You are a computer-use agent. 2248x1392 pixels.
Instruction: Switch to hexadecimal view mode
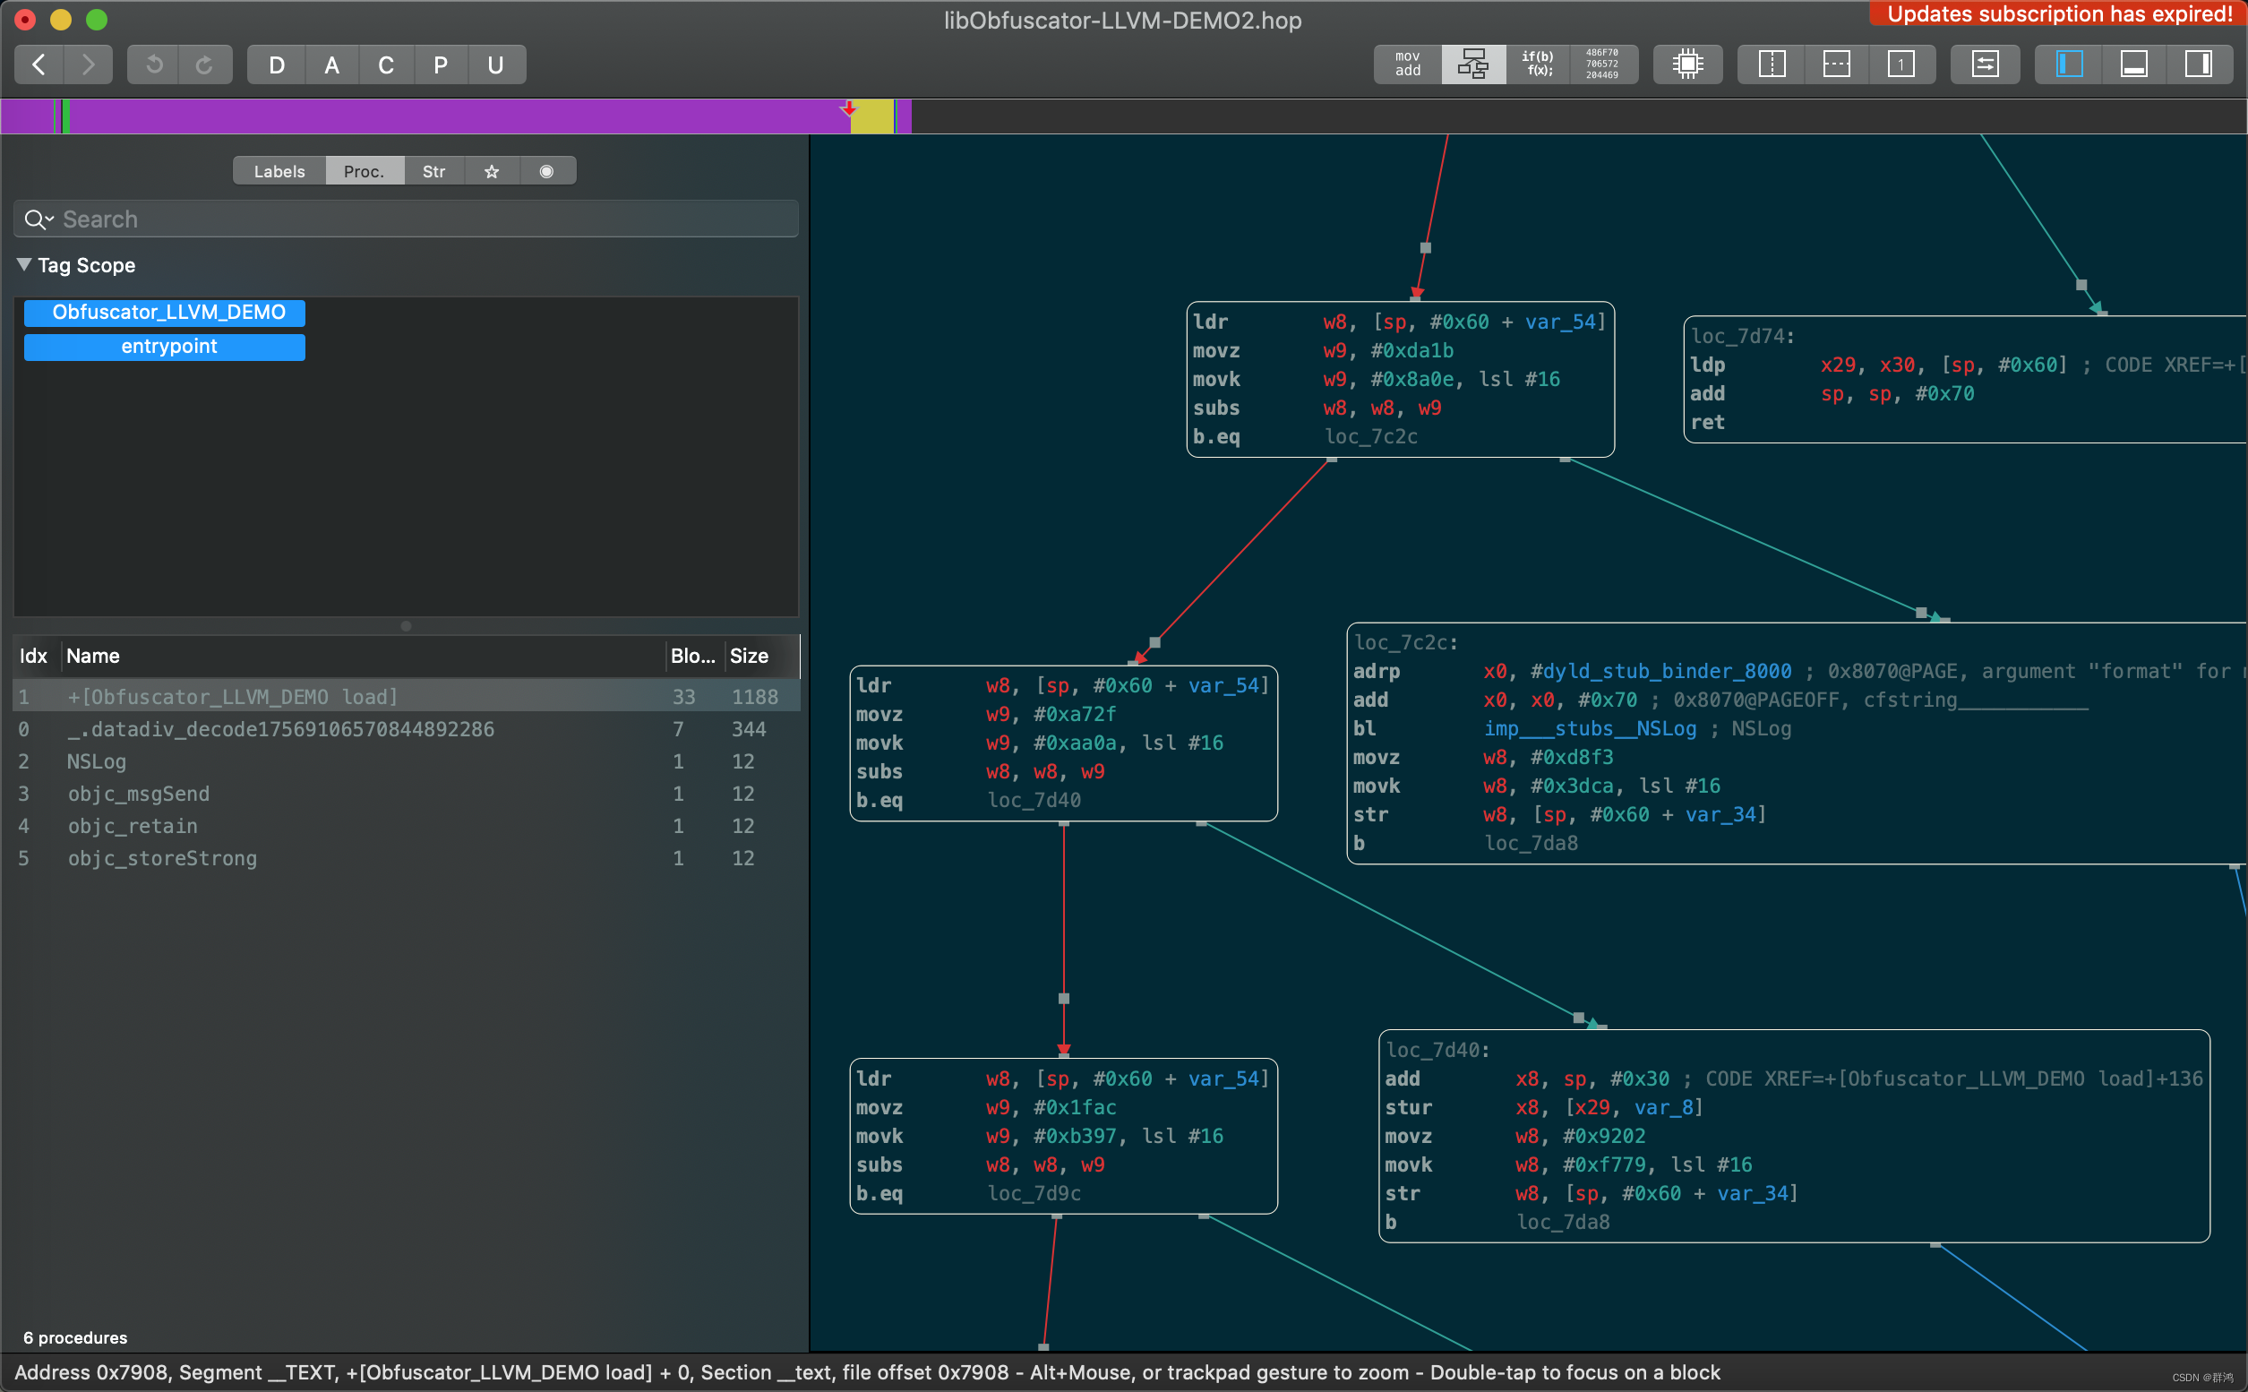point(1601,64)
